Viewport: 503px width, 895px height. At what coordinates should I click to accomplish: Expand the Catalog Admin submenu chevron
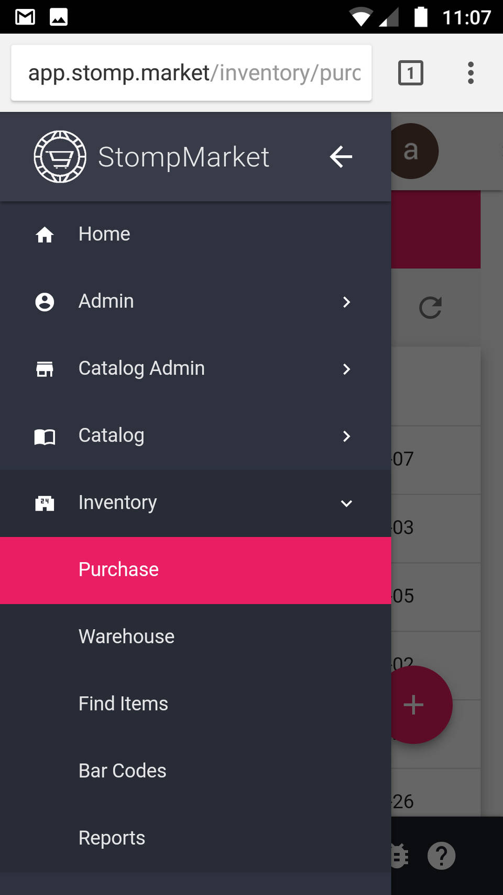(346, 369)
